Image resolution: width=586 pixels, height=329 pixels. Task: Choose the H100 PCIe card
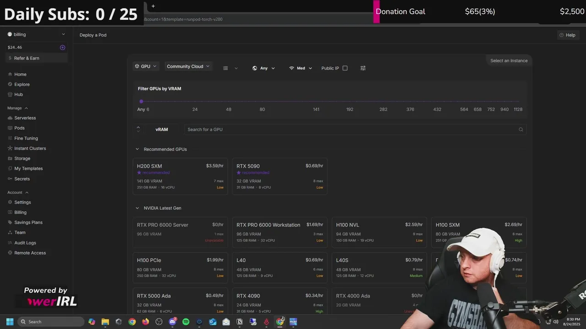pos(180,268)
